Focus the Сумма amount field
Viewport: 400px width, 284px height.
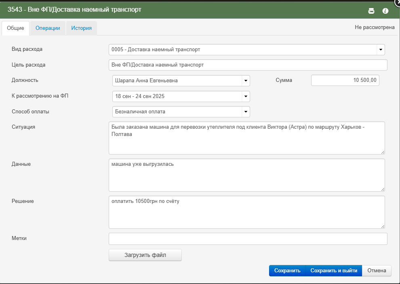pos(345,80)
